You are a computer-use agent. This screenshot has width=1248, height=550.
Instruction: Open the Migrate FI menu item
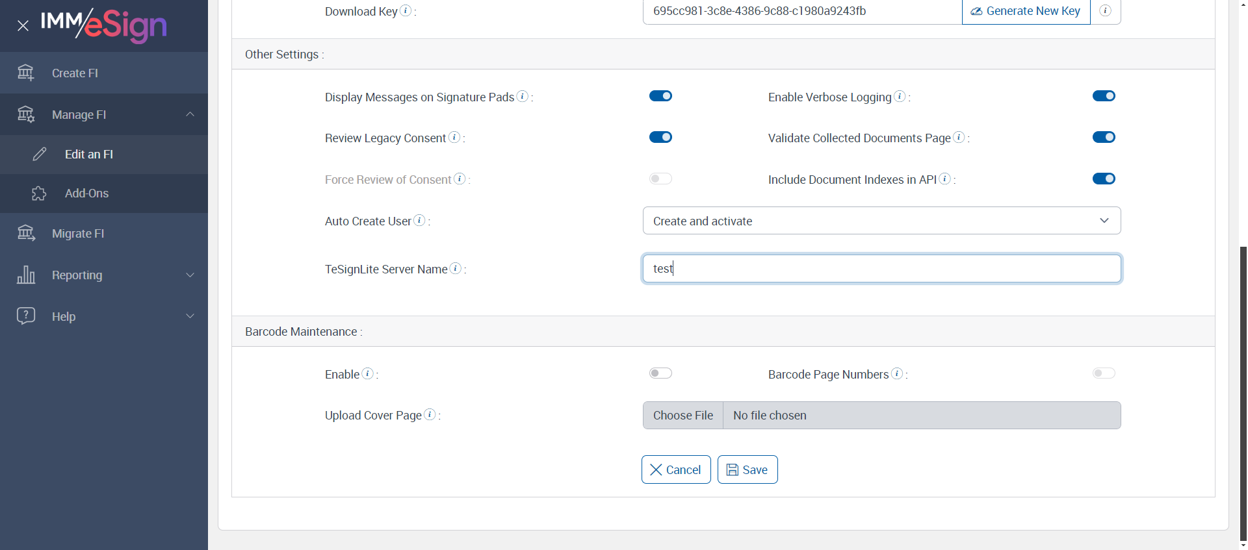(x=78, y=234)
